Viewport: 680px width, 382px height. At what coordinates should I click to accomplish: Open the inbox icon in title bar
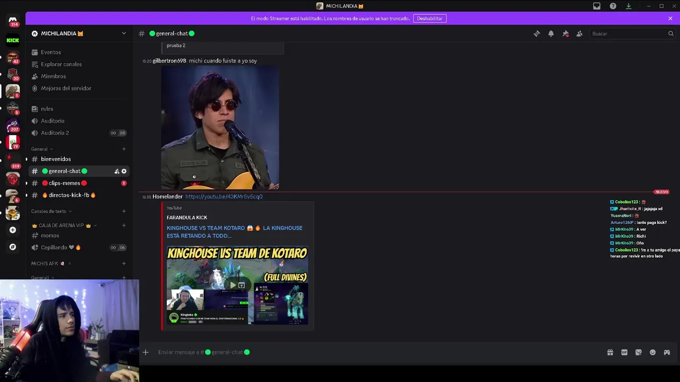click(597, 6)
